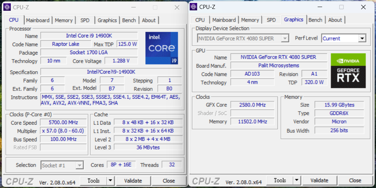This screenshot has height=188, width=376.
Task: Click the Core Voltage 1.288 V value
Action: coord(121,61)
